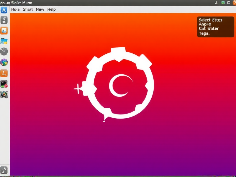Screen dimensions: 236x177
Task: Open the blue "A" app in the sidebar
Action: 4,10
